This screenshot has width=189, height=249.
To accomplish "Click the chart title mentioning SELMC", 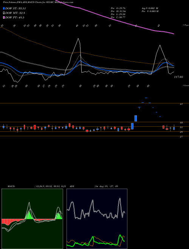I will tap(38, 2).
